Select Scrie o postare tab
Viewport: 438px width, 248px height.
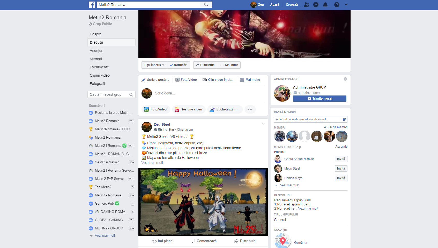click(155, 80)
